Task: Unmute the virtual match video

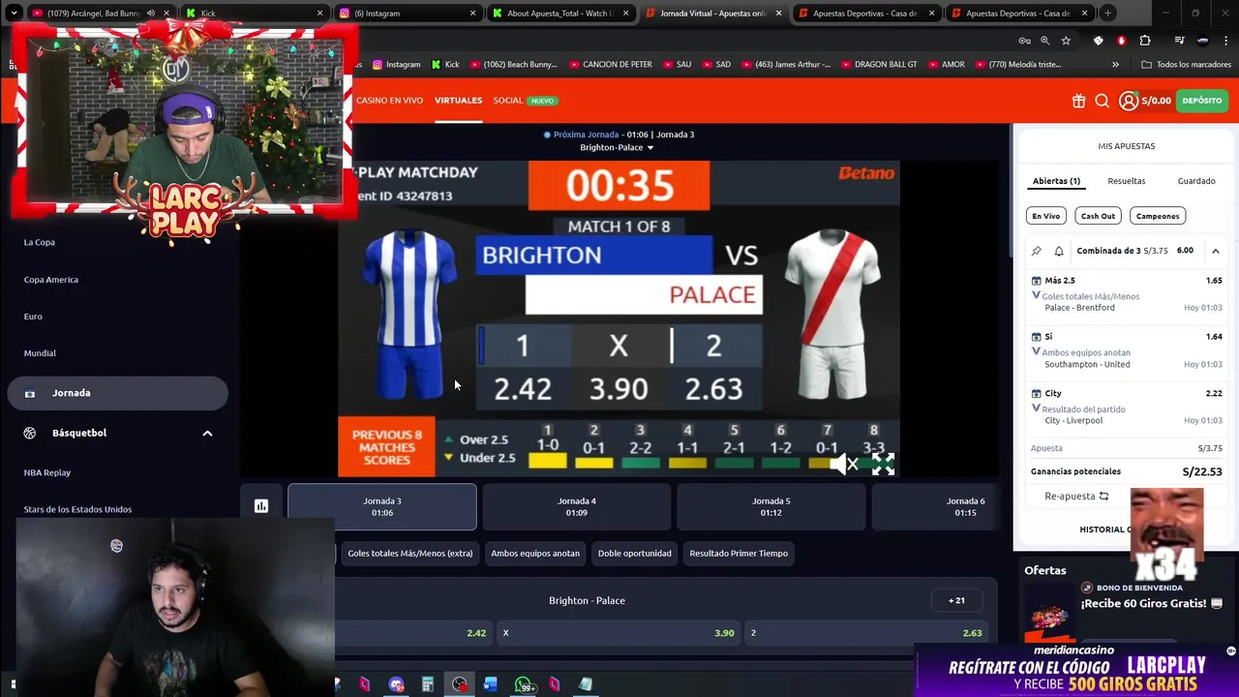Action: (847, 465)
